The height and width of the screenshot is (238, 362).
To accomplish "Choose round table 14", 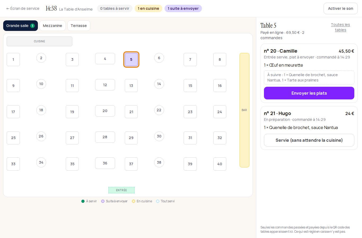I will [x=159, y=84].
